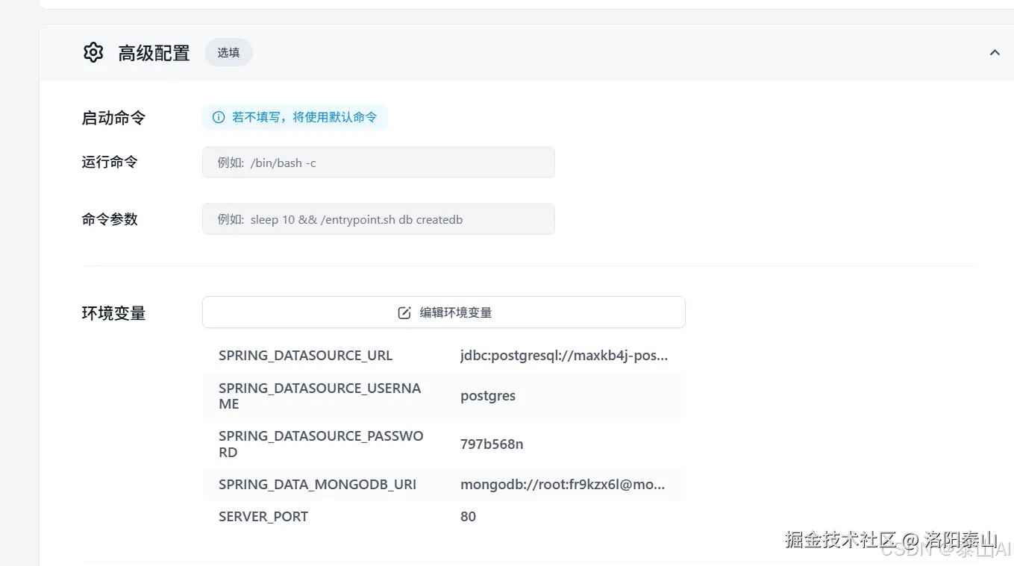Click the SPRING_DATA_MONGODB_URI variable name
Viewport: 1014px width, 566px height.
coord(318,484)
